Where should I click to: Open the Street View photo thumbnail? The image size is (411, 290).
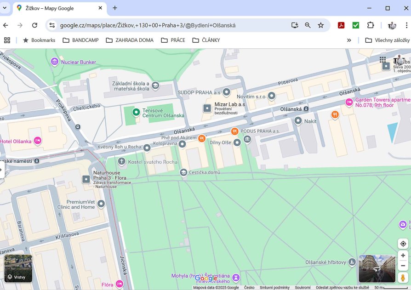click(377, 268)
